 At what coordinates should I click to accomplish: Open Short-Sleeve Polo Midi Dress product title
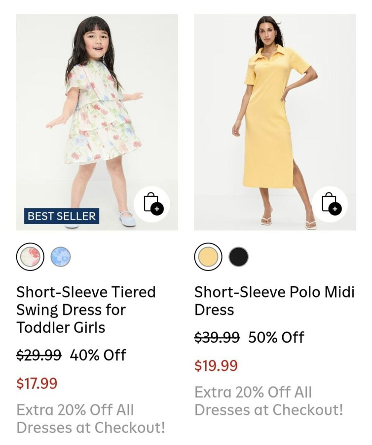(274, 301)
